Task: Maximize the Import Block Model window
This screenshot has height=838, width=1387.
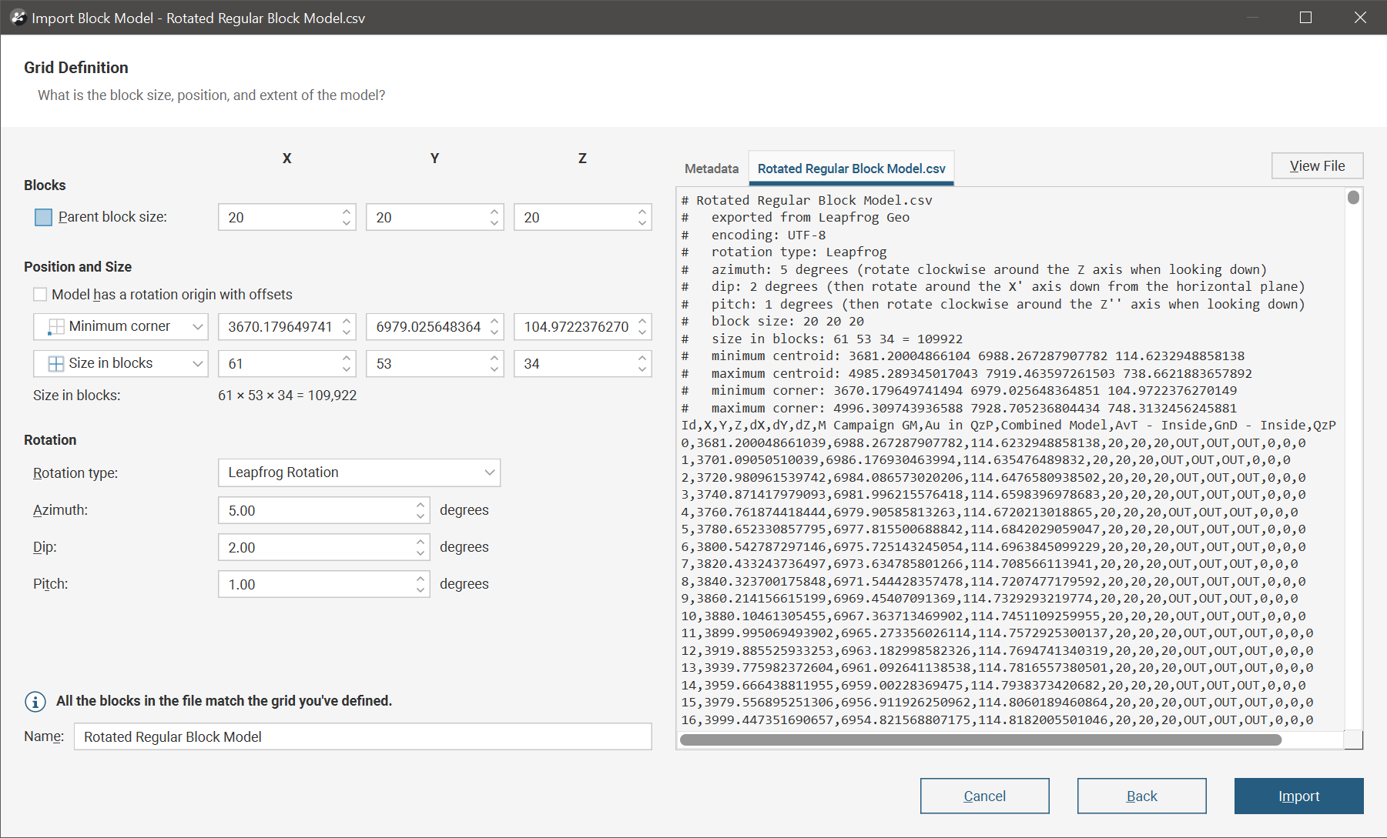Action: 1305,18
